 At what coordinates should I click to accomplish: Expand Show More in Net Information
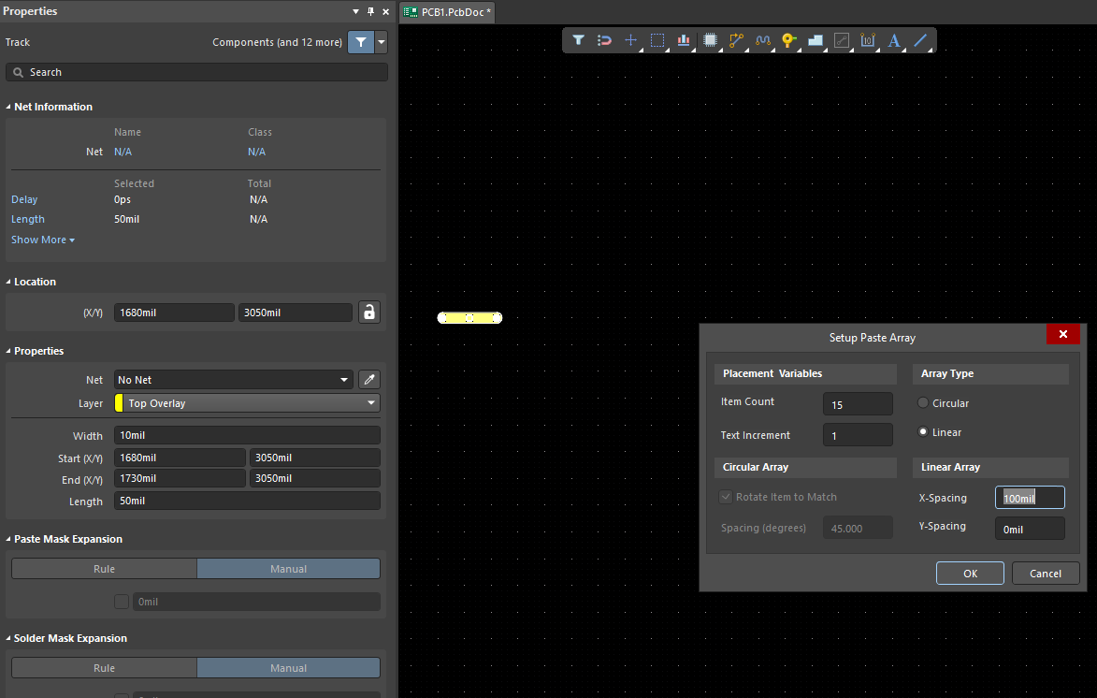(42, 240)
